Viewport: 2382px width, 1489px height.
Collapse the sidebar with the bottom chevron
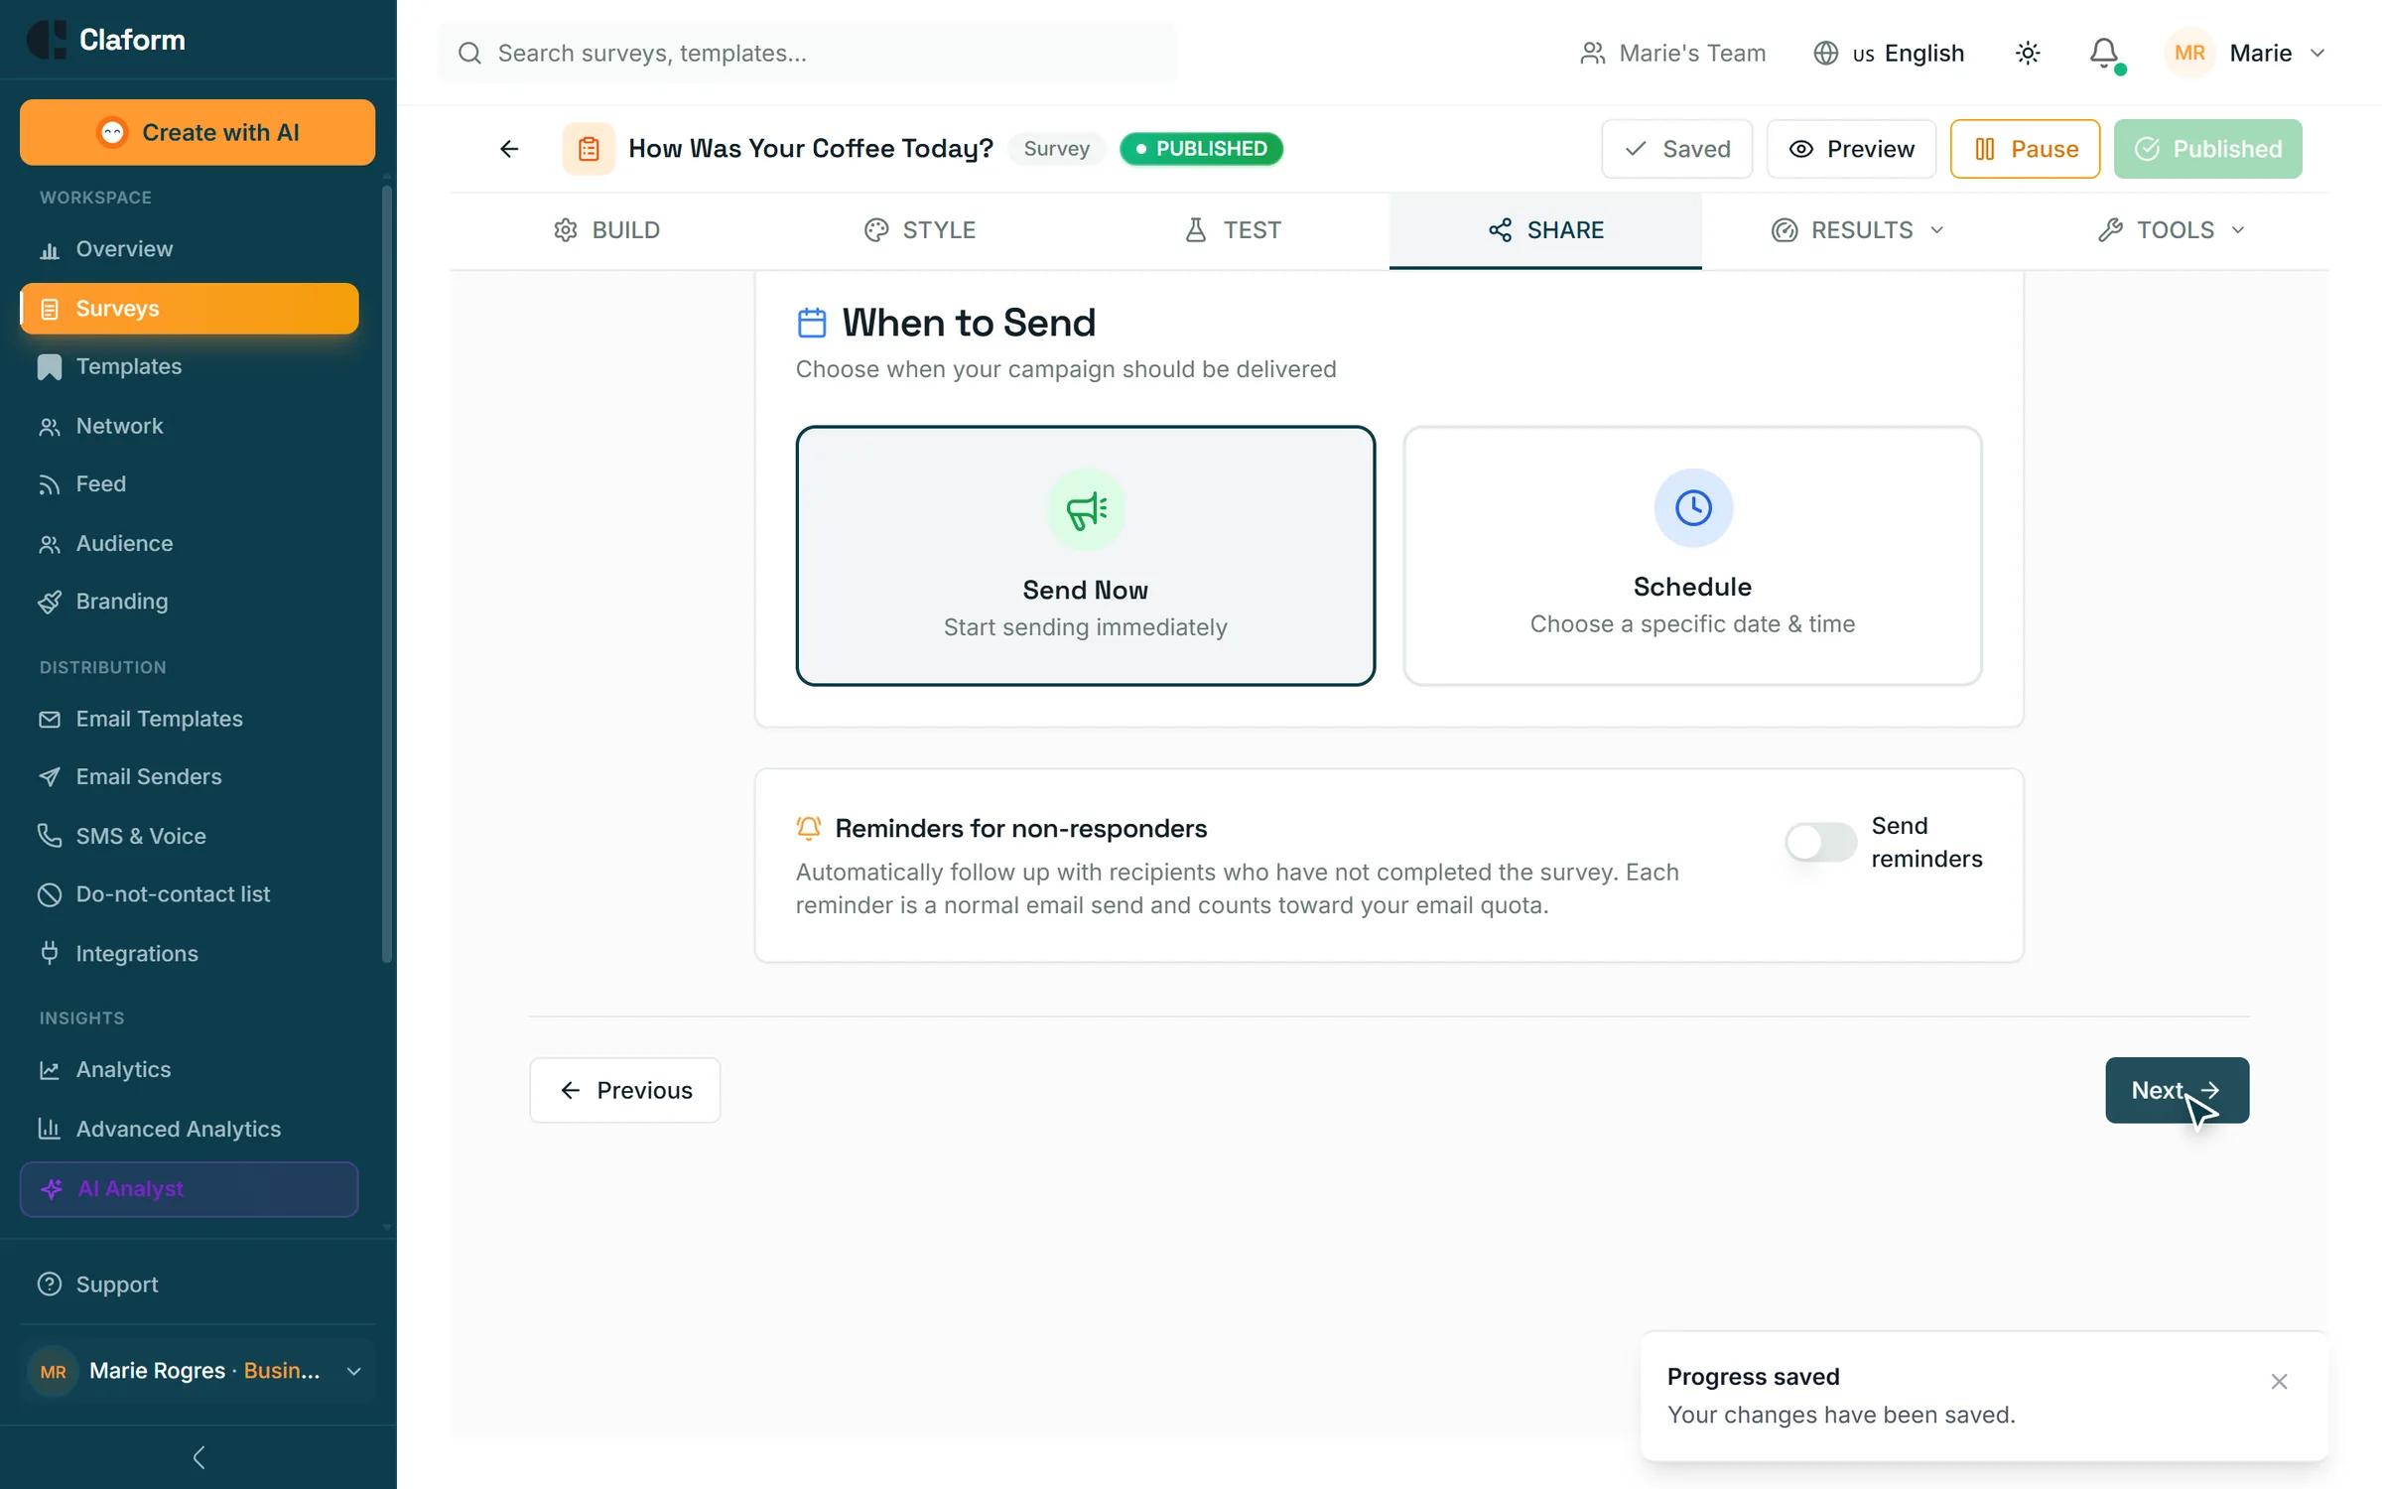click(198, 1457)
